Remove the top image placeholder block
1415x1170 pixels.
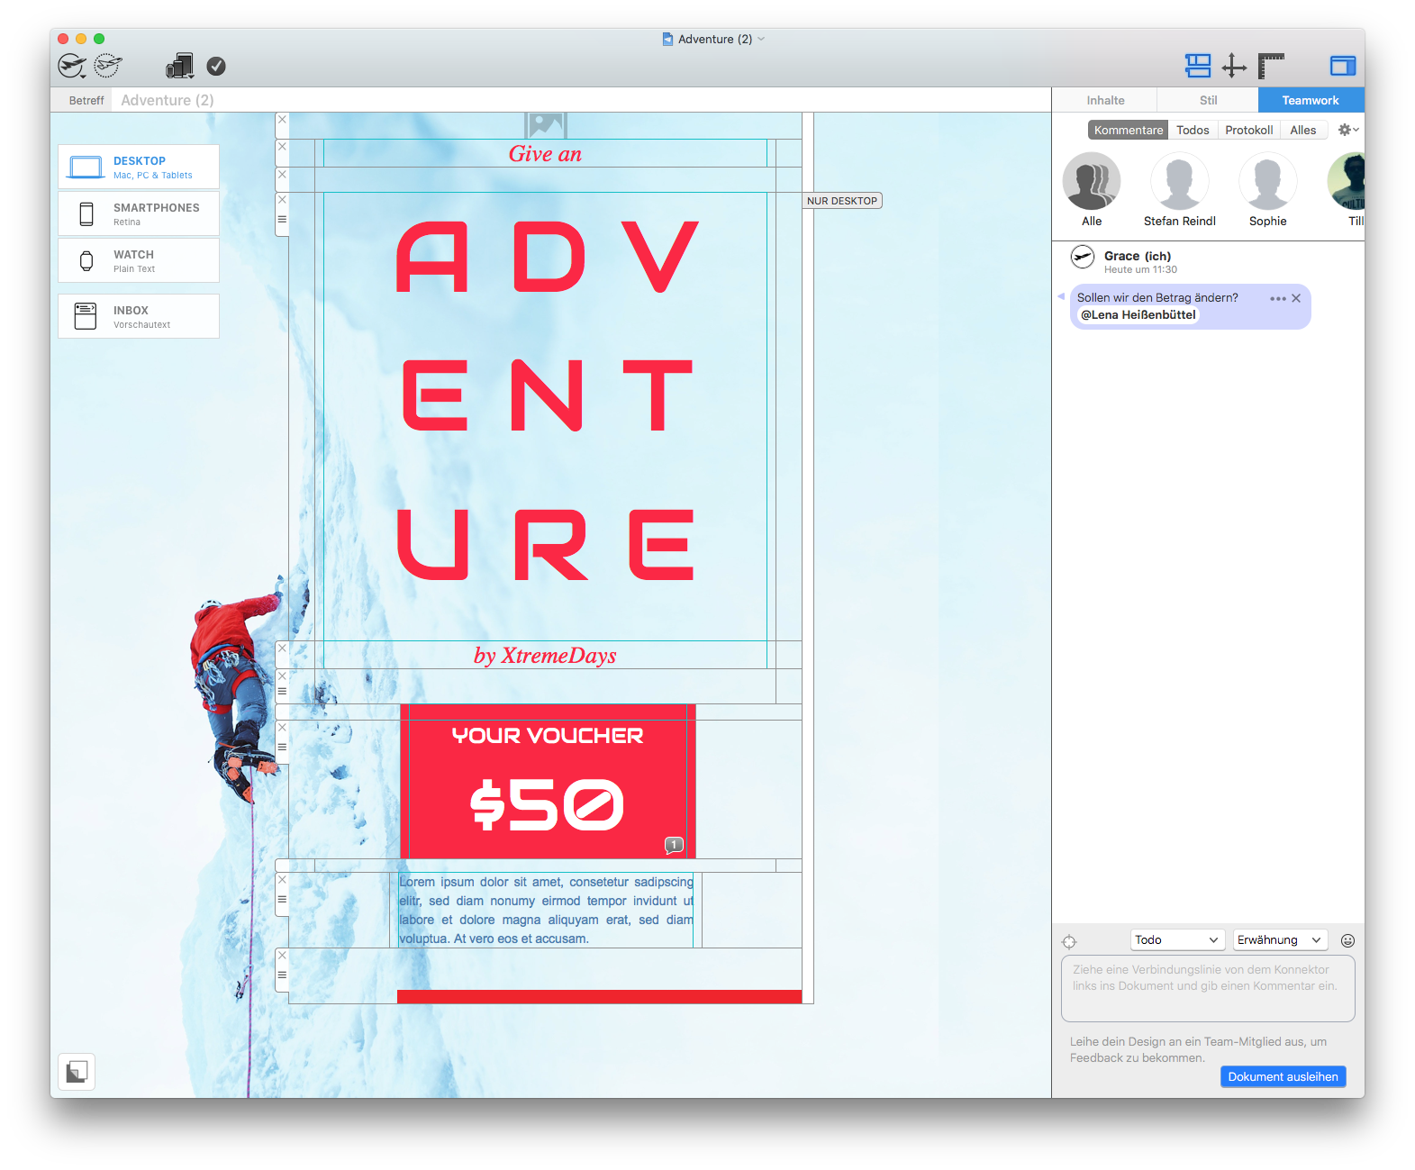(282, 120)
